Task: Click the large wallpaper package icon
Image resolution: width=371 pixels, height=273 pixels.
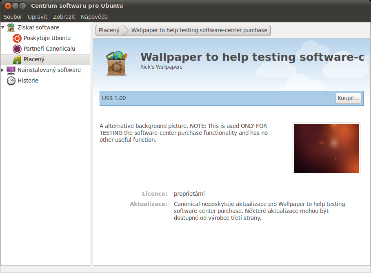Action: [116, 63]
